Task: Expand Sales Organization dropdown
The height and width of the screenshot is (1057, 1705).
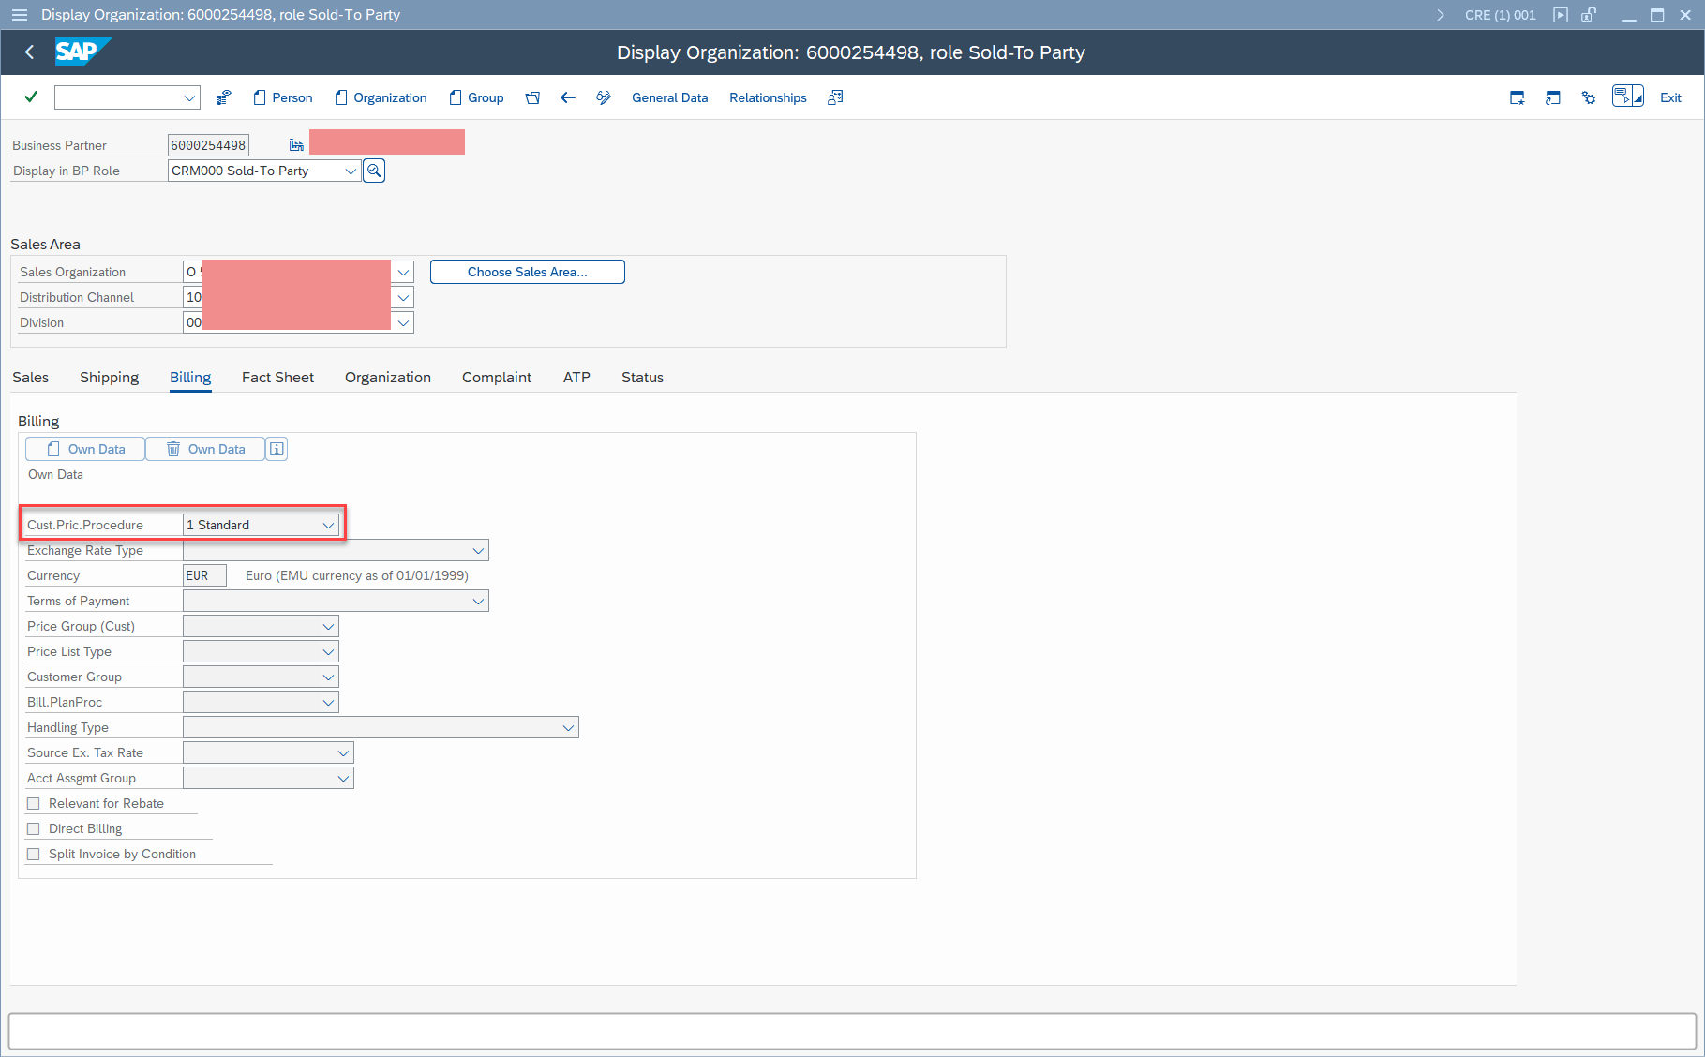Action: pyautogui.click(x=403, y=272)
